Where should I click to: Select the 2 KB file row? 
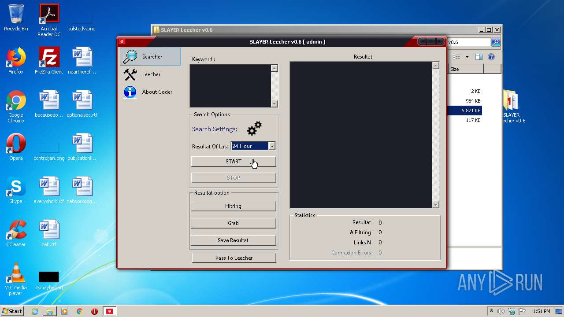[x=465, y=91]
